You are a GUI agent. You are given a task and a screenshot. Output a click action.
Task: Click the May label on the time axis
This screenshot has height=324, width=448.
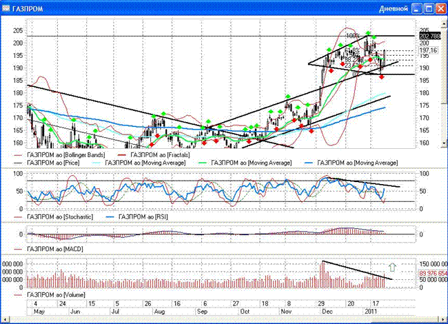[39, 312]
